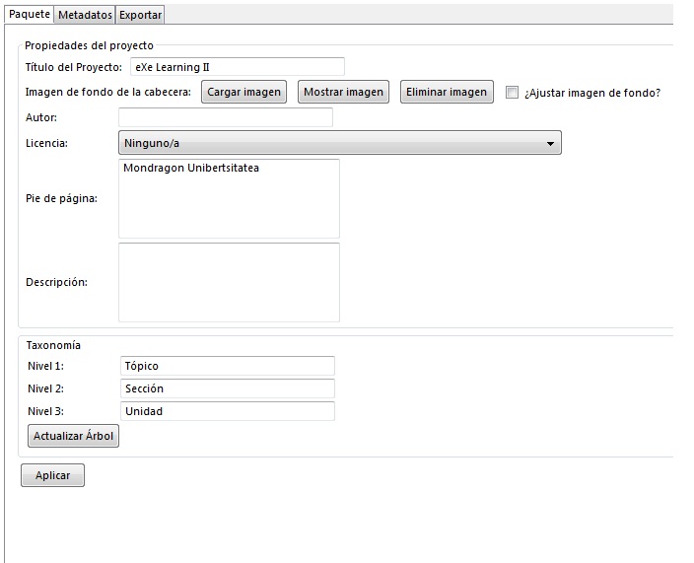
Task: Focus the Nivel 3 field containing Unidad
Action: tap(227, 411)
